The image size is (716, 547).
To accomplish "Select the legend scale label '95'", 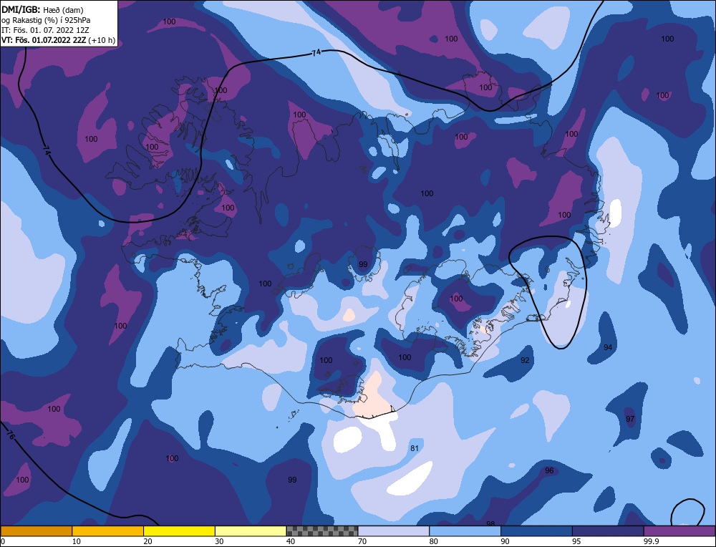I will tap(576, 541).
